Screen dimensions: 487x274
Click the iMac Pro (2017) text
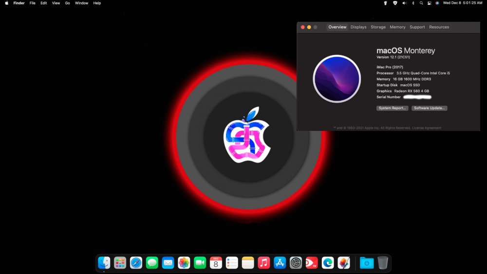(x=390, y=67)
